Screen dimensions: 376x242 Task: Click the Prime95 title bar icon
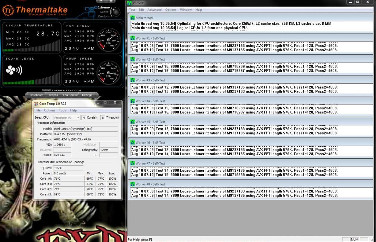coord(129,3)
